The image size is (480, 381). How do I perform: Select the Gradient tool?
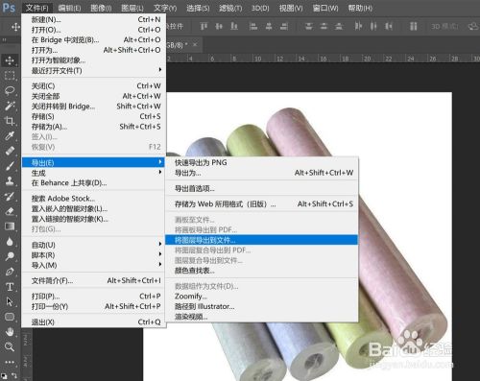(x=10, y=226)
